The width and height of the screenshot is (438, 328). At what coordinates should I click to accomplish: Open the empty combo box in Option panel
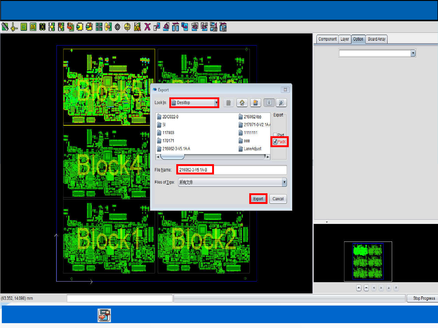(x=377, y=53)
